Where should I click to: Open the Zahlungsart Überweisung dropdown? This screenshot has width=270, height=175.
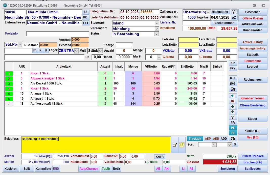click(x=208, y=12)
